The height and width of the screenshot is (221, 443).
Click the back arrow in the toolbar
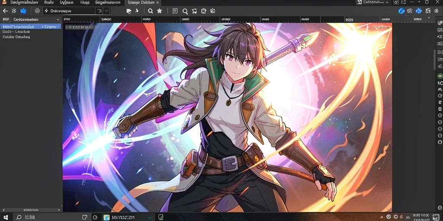pos(5,11)
